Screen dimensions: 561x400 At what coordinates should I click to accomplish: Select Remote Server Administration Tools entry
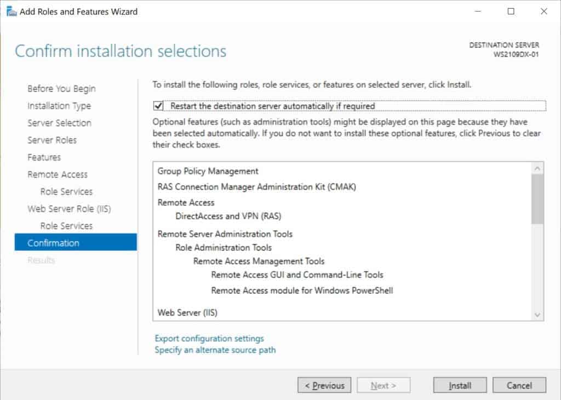pyautogui.click(x=225, y=234)
